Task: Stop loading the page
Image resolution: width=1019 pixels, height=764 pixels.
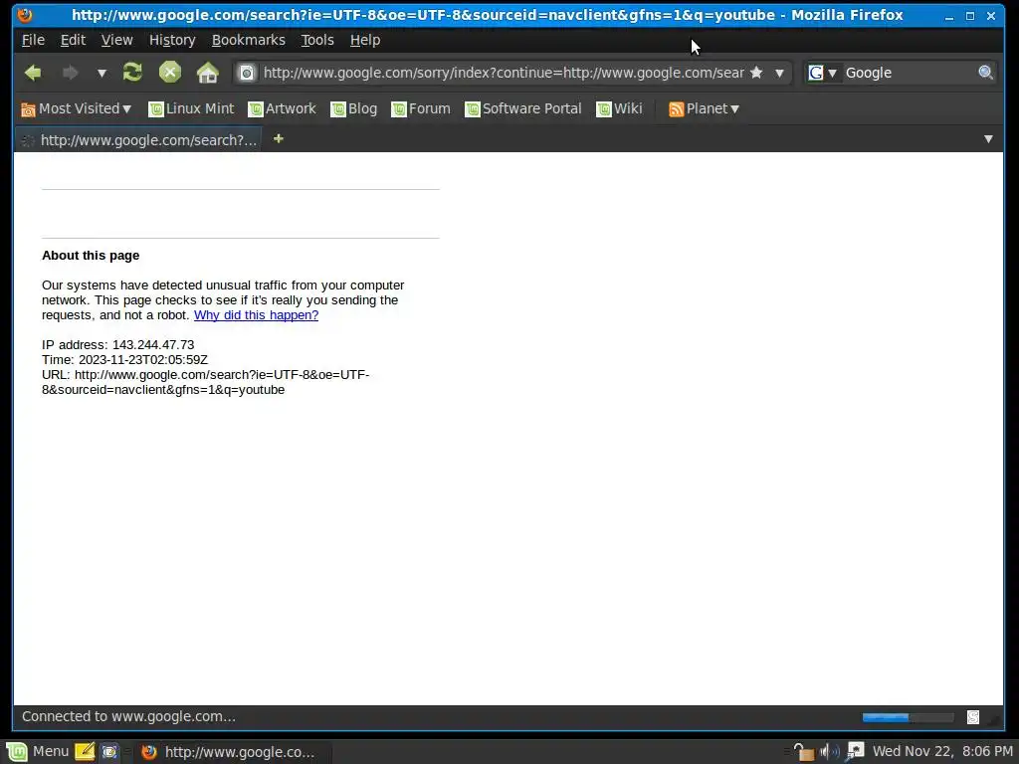Action: pyautogui.click(x=170, y=72)
